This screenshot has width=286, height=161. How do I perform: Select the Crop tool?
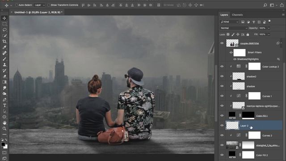(4, 42)
